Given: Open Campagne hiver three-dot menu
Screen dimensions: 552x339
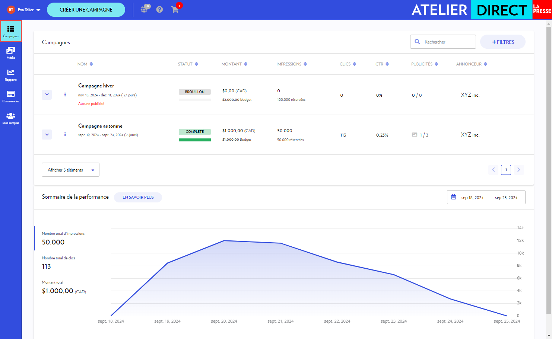Looking at the screenshot, I should 65,95.
